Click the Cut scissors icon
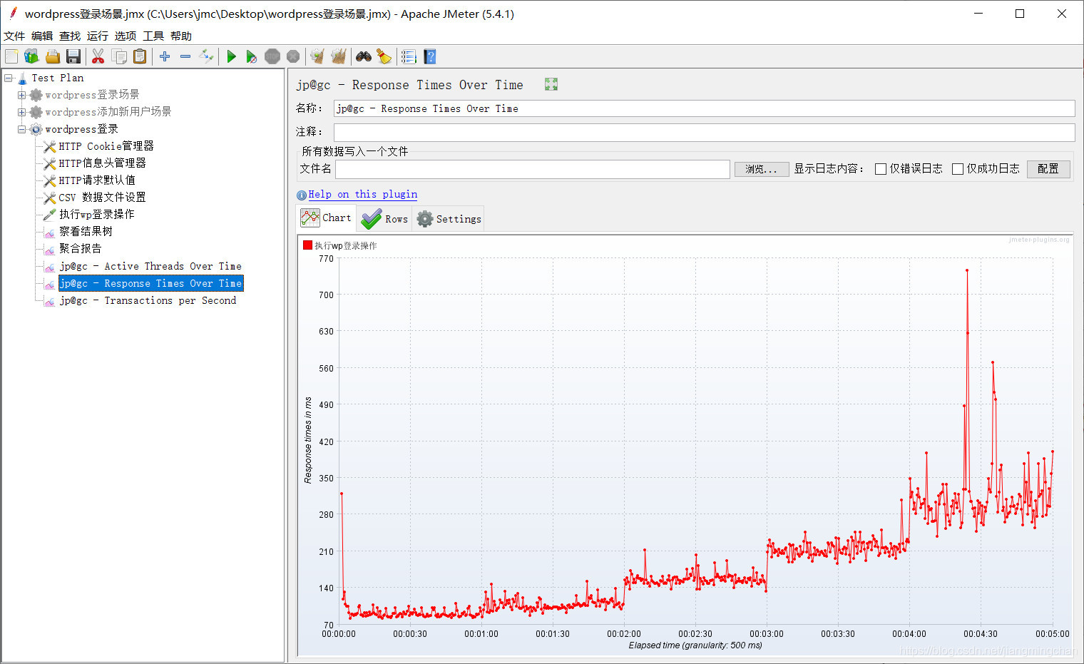This screenshot has height=664, width=1084. point(98,56)
